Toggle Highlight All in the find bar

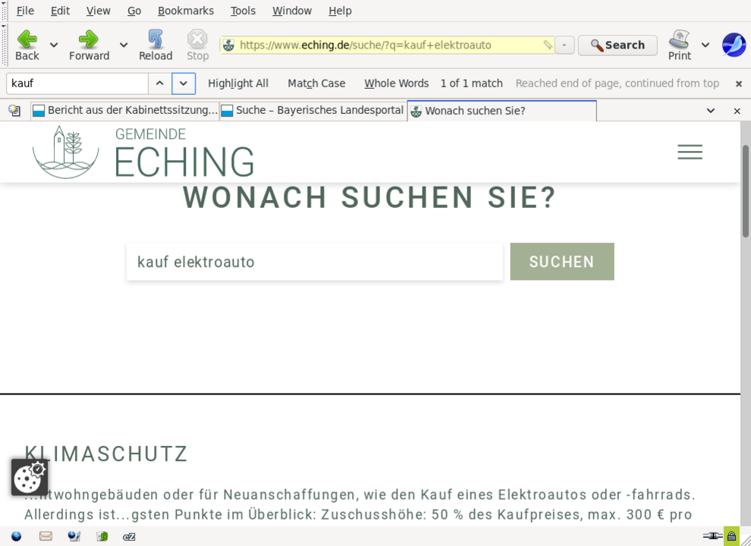click(238, 83)
